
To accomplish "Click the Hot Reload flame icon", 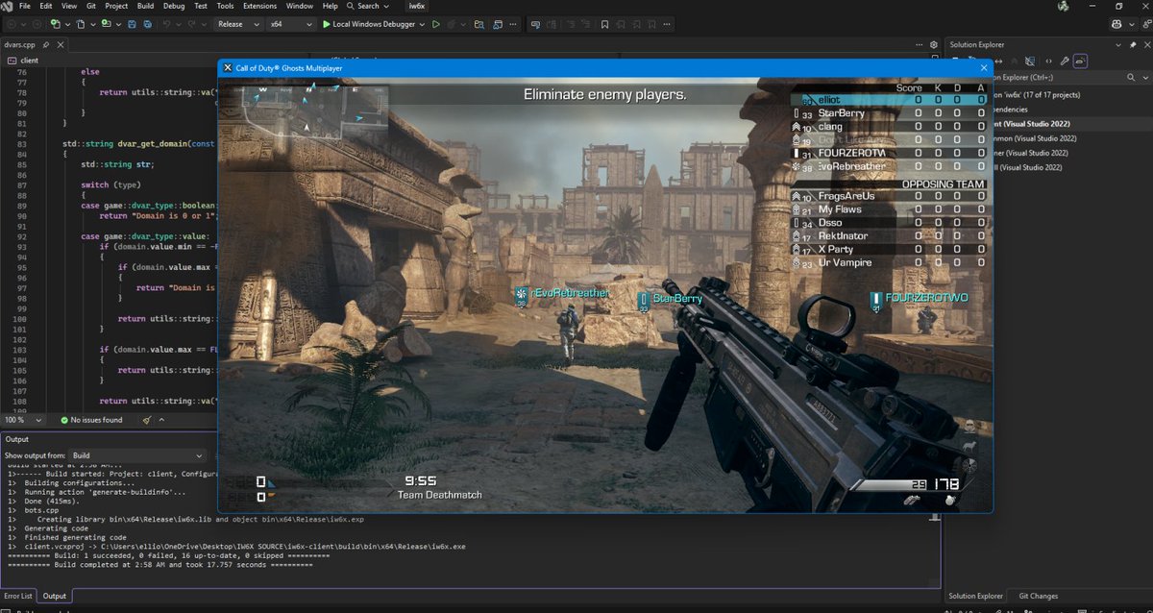I will [x=452, y=23].
